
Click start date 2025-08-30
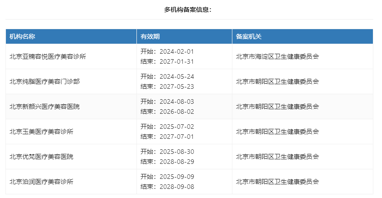(x=176, y=152)
